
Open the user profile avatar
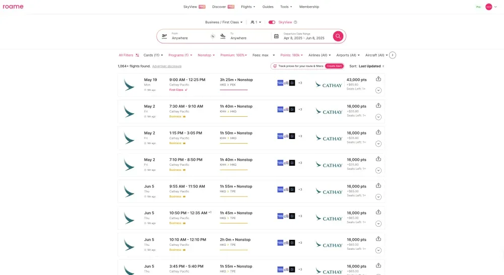(488, 7)
